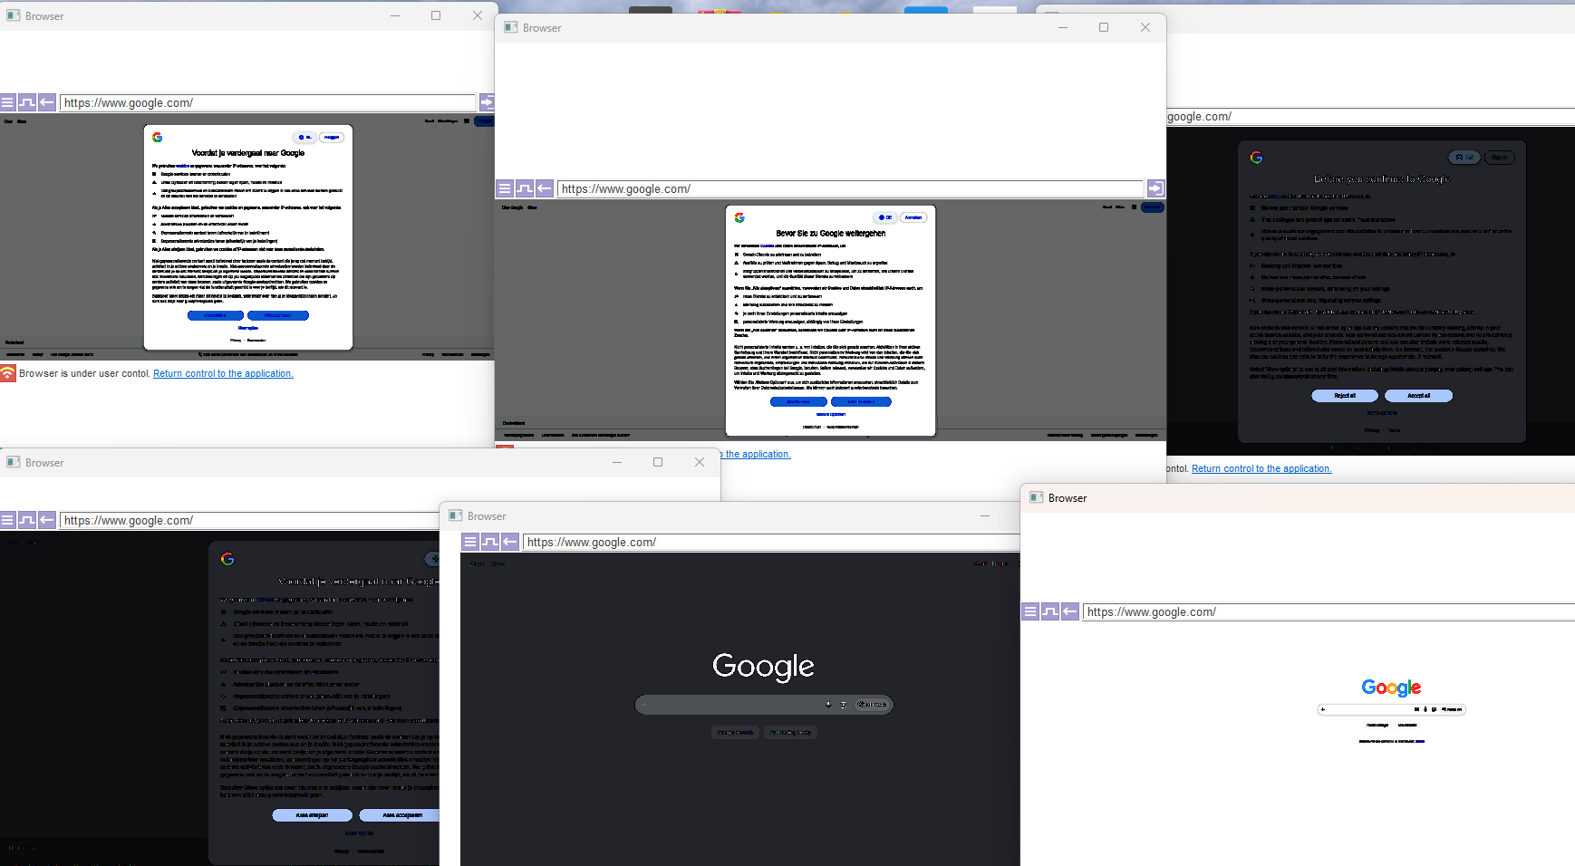
Task: Click 'Alles accepteren' in the dark Dutch consent dialog
Action: pos(400,815)
